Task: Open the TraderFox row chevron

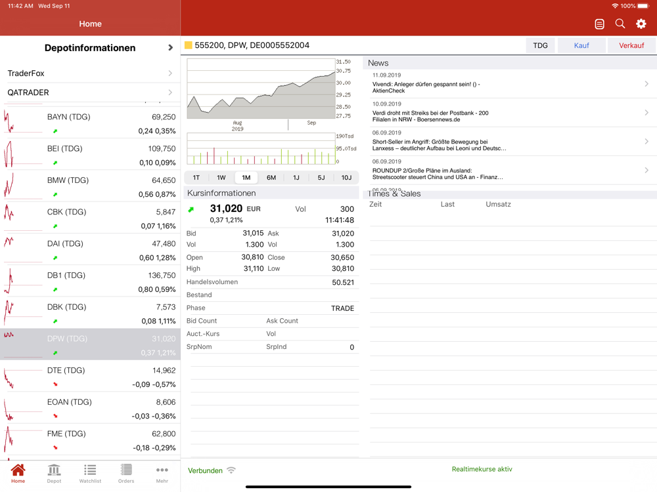Action: (x=170, y=73)
